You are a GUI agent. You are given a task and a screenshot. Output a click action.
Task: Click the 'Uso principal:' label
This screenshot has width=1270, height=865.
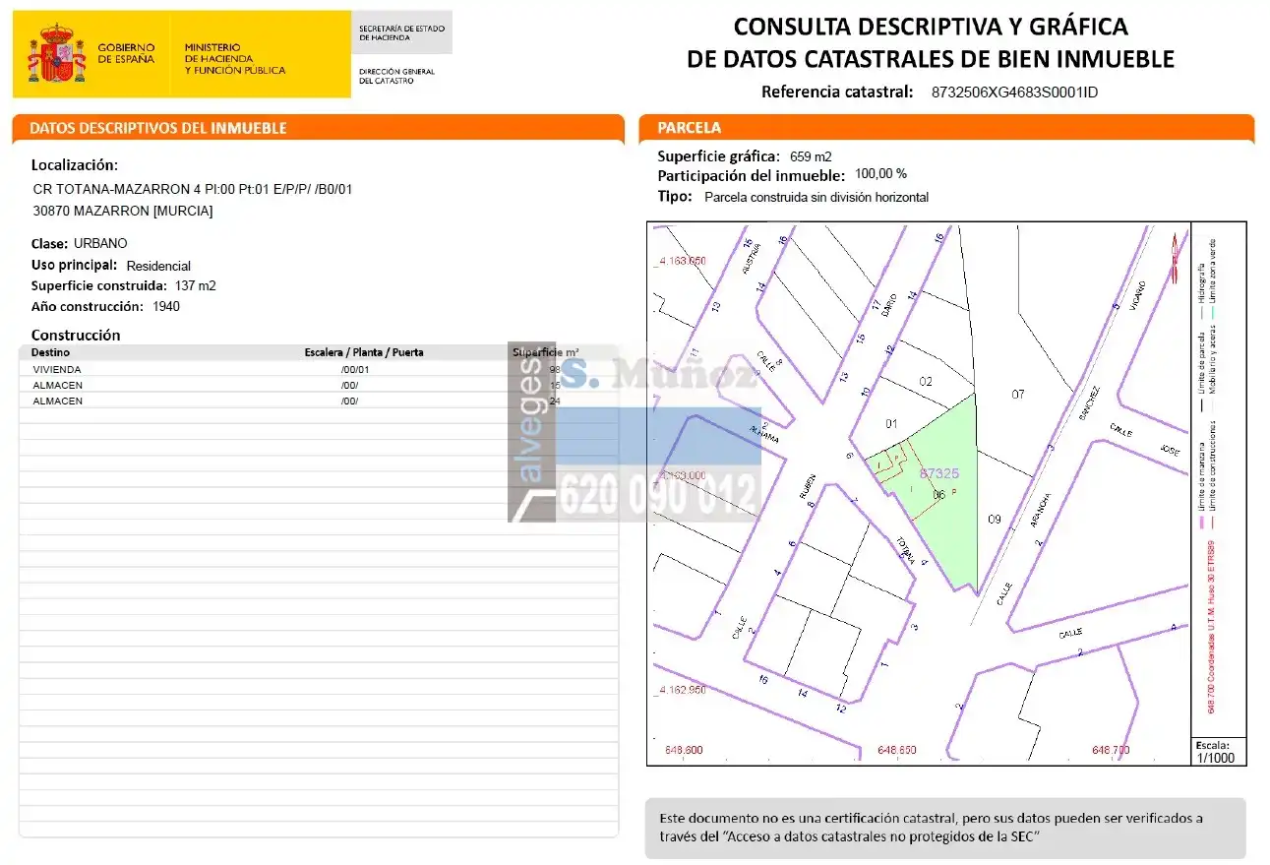point(75,265)
